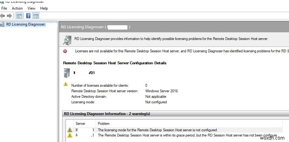This screenshot has height=142, width=289.
Task: Open the File menu
Action: (4, 8)
